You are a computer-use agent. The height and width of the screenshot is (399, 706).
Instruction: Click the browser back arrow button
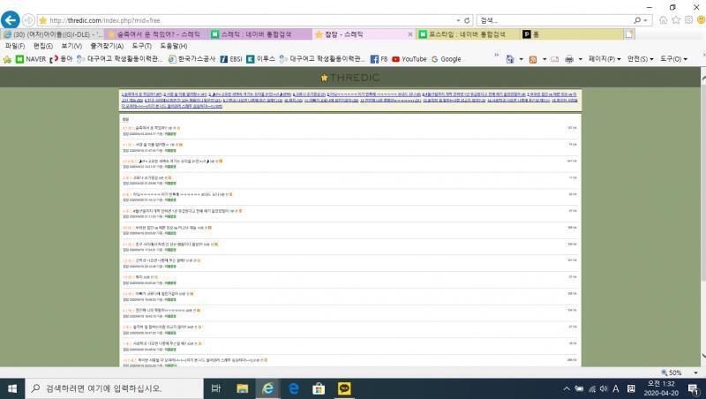pos(10,19)
